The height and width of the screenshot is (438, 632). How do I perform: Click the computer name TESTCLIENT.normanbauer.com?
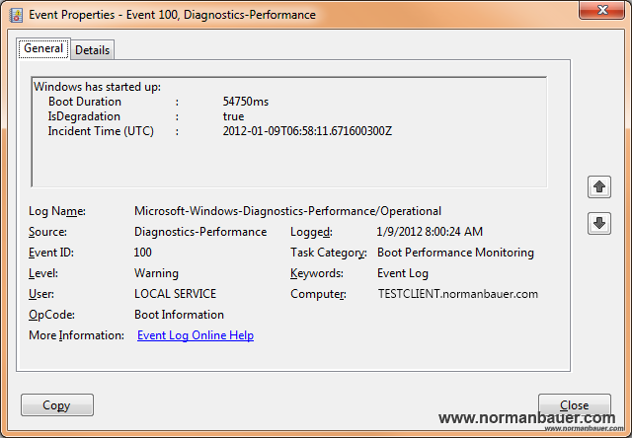[x=458, y=294]
